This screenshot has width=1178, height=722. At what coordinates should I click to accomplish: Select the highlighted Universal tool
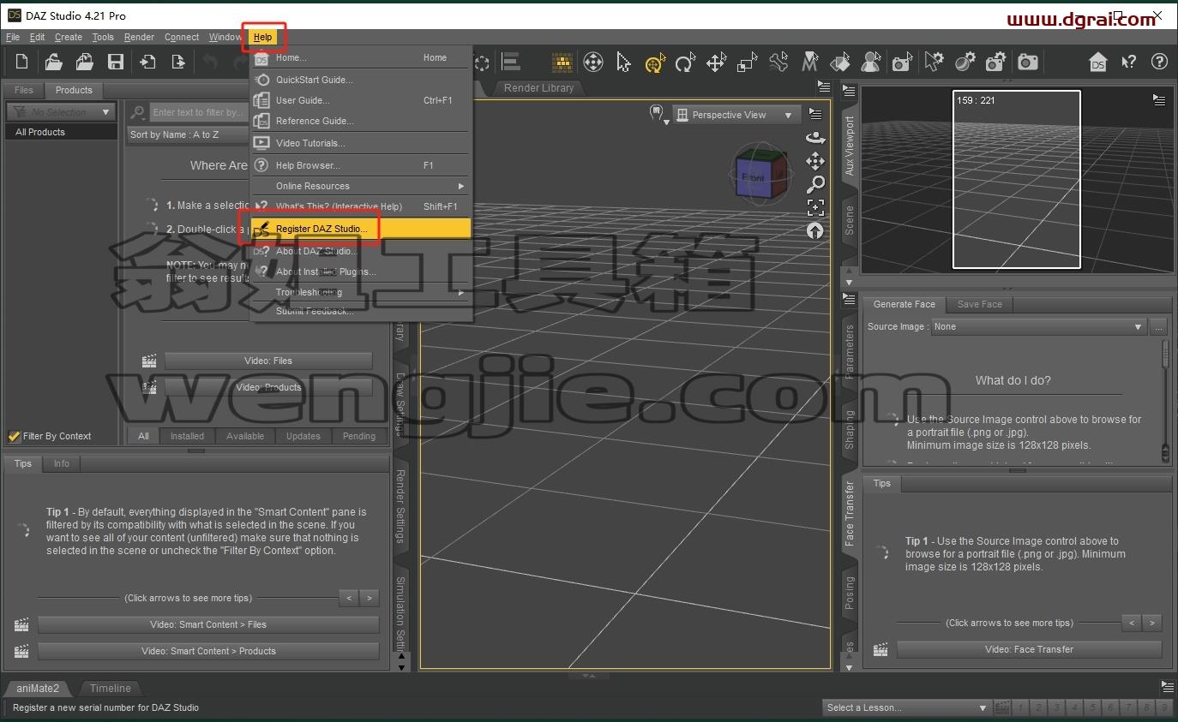click(x=655, y=63)
